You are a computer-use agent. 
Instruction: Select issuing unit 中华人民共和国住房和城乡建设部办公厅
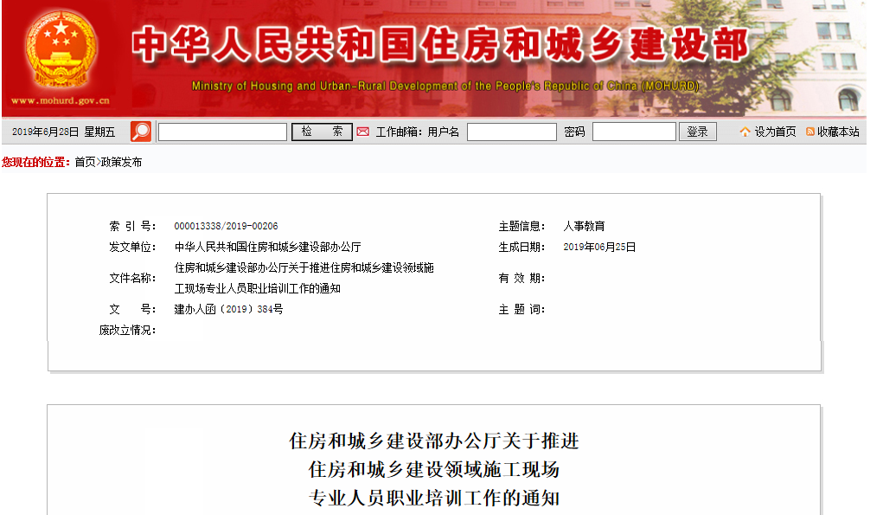pos(267,247)
